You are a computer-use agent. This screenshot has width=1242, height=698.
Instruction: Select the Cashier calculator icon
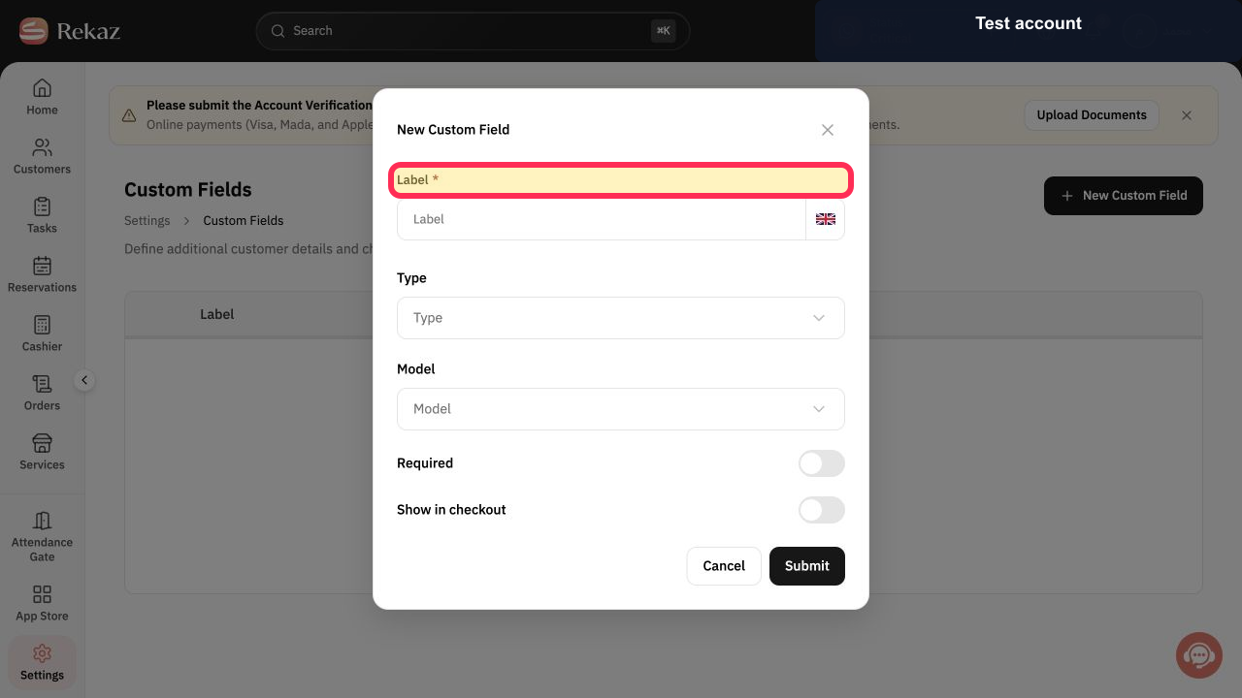[42, 325]
